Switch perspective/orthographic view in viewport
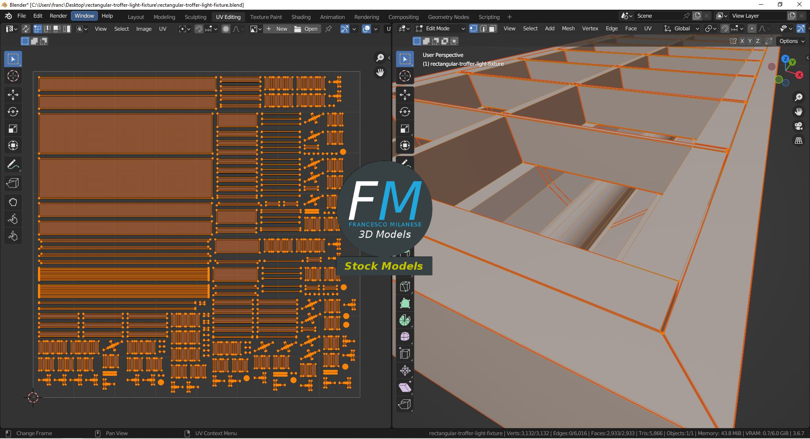 coord(799,141)
